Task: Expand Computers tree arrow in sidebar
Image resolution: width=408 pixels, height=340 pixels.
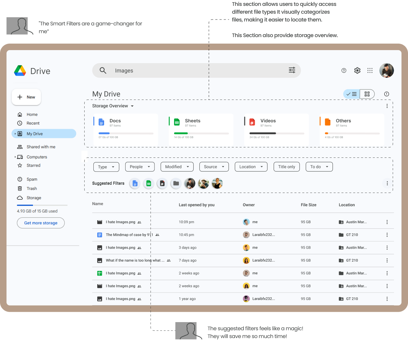Action: (x=15, y=157)
